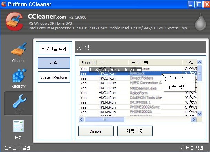Open the 프로그램 삭제 uninstall tab
The image size is (210, 152).
pos(54,49)
